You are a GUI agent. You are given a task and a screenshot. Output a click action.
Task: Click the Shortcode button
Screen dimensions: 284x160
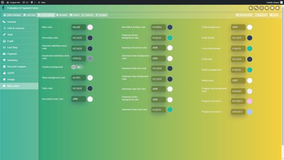tap(261, 15)
